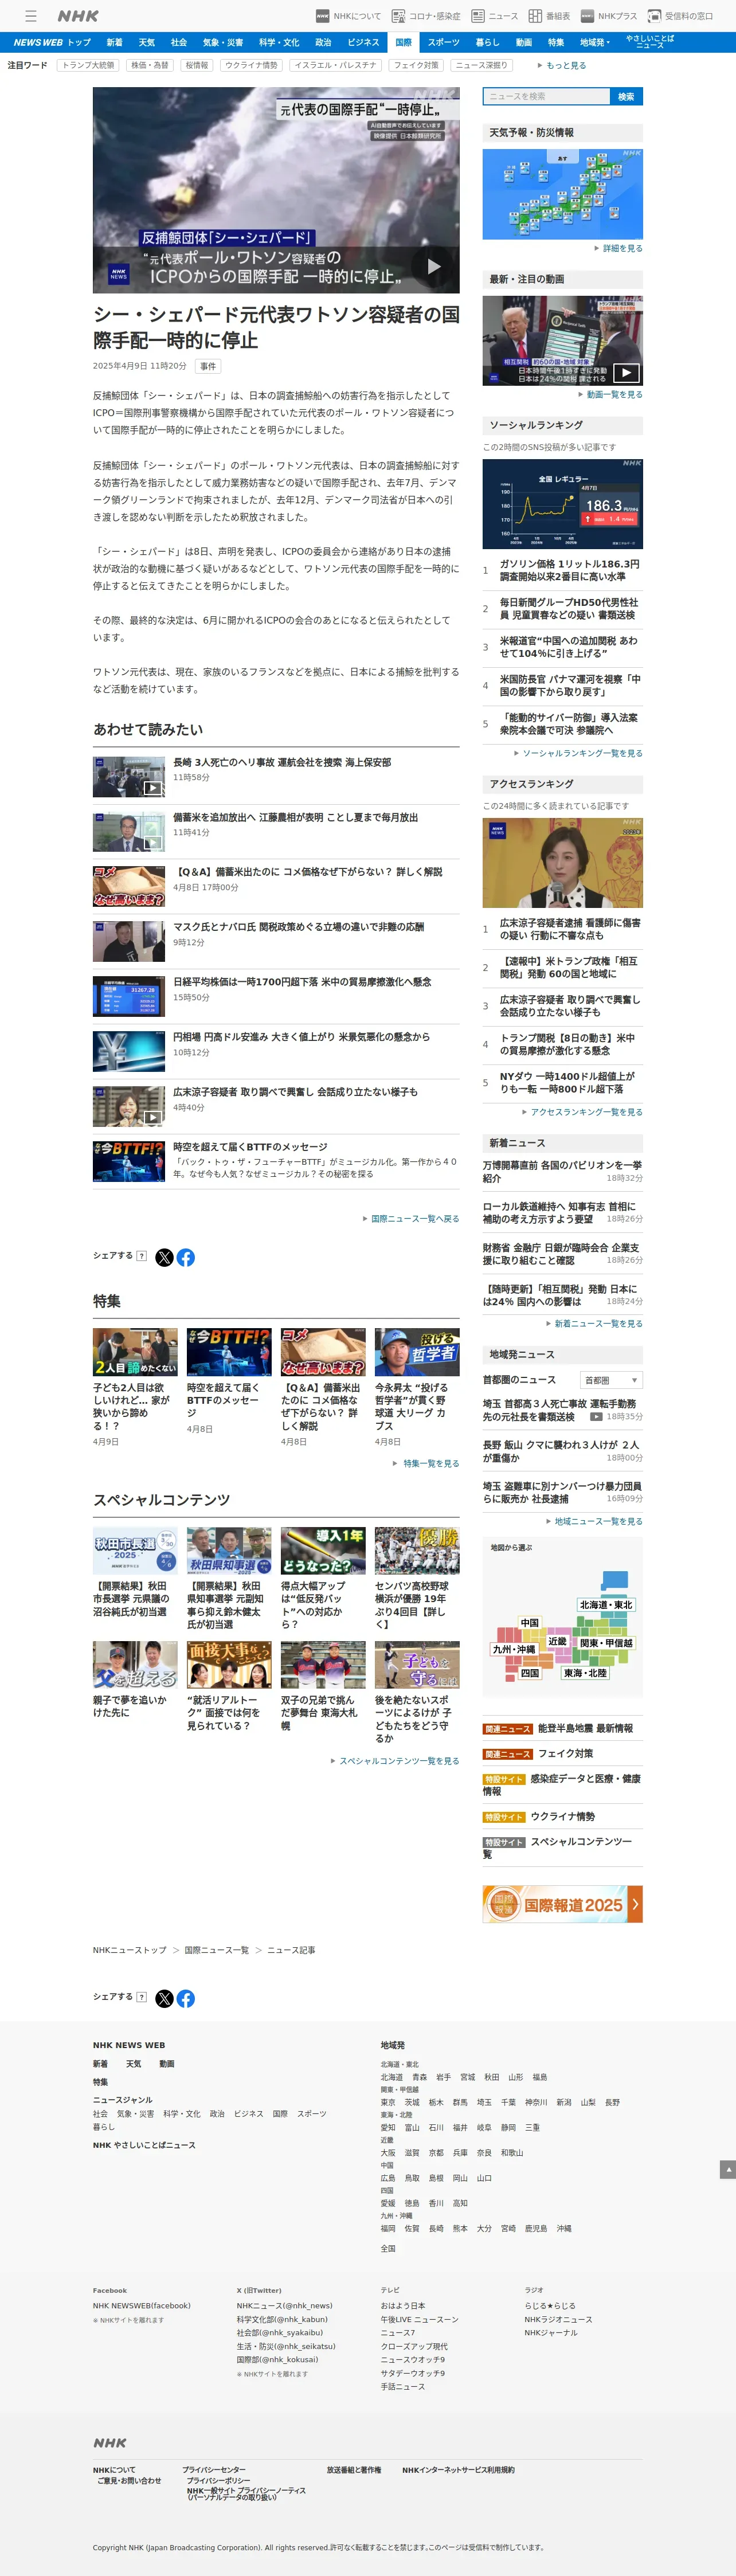Expand the 地域別 navigation dropdown
736x2576 pixels.
click(x=594, y=43)
